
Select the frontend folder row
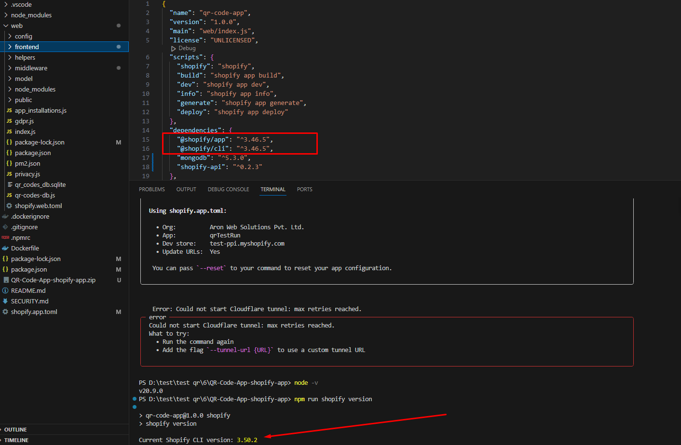(x=64, y=47)
